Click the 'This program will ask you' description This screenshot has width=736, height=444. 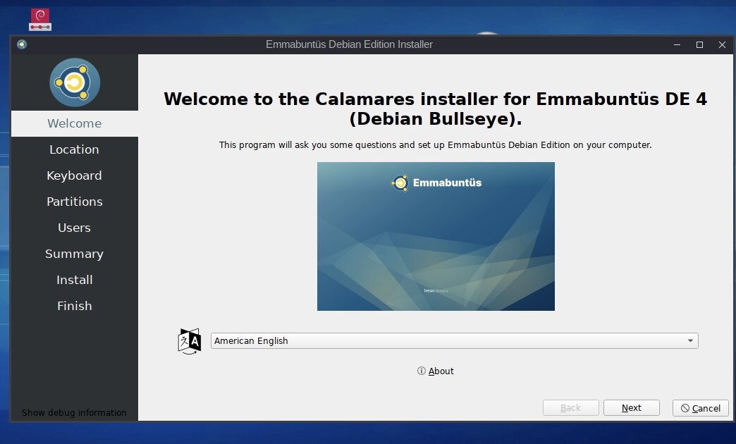436,145
